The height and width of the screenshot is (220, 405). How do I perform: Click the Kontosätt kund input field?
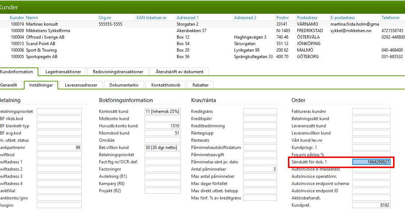tap(162, 111)
